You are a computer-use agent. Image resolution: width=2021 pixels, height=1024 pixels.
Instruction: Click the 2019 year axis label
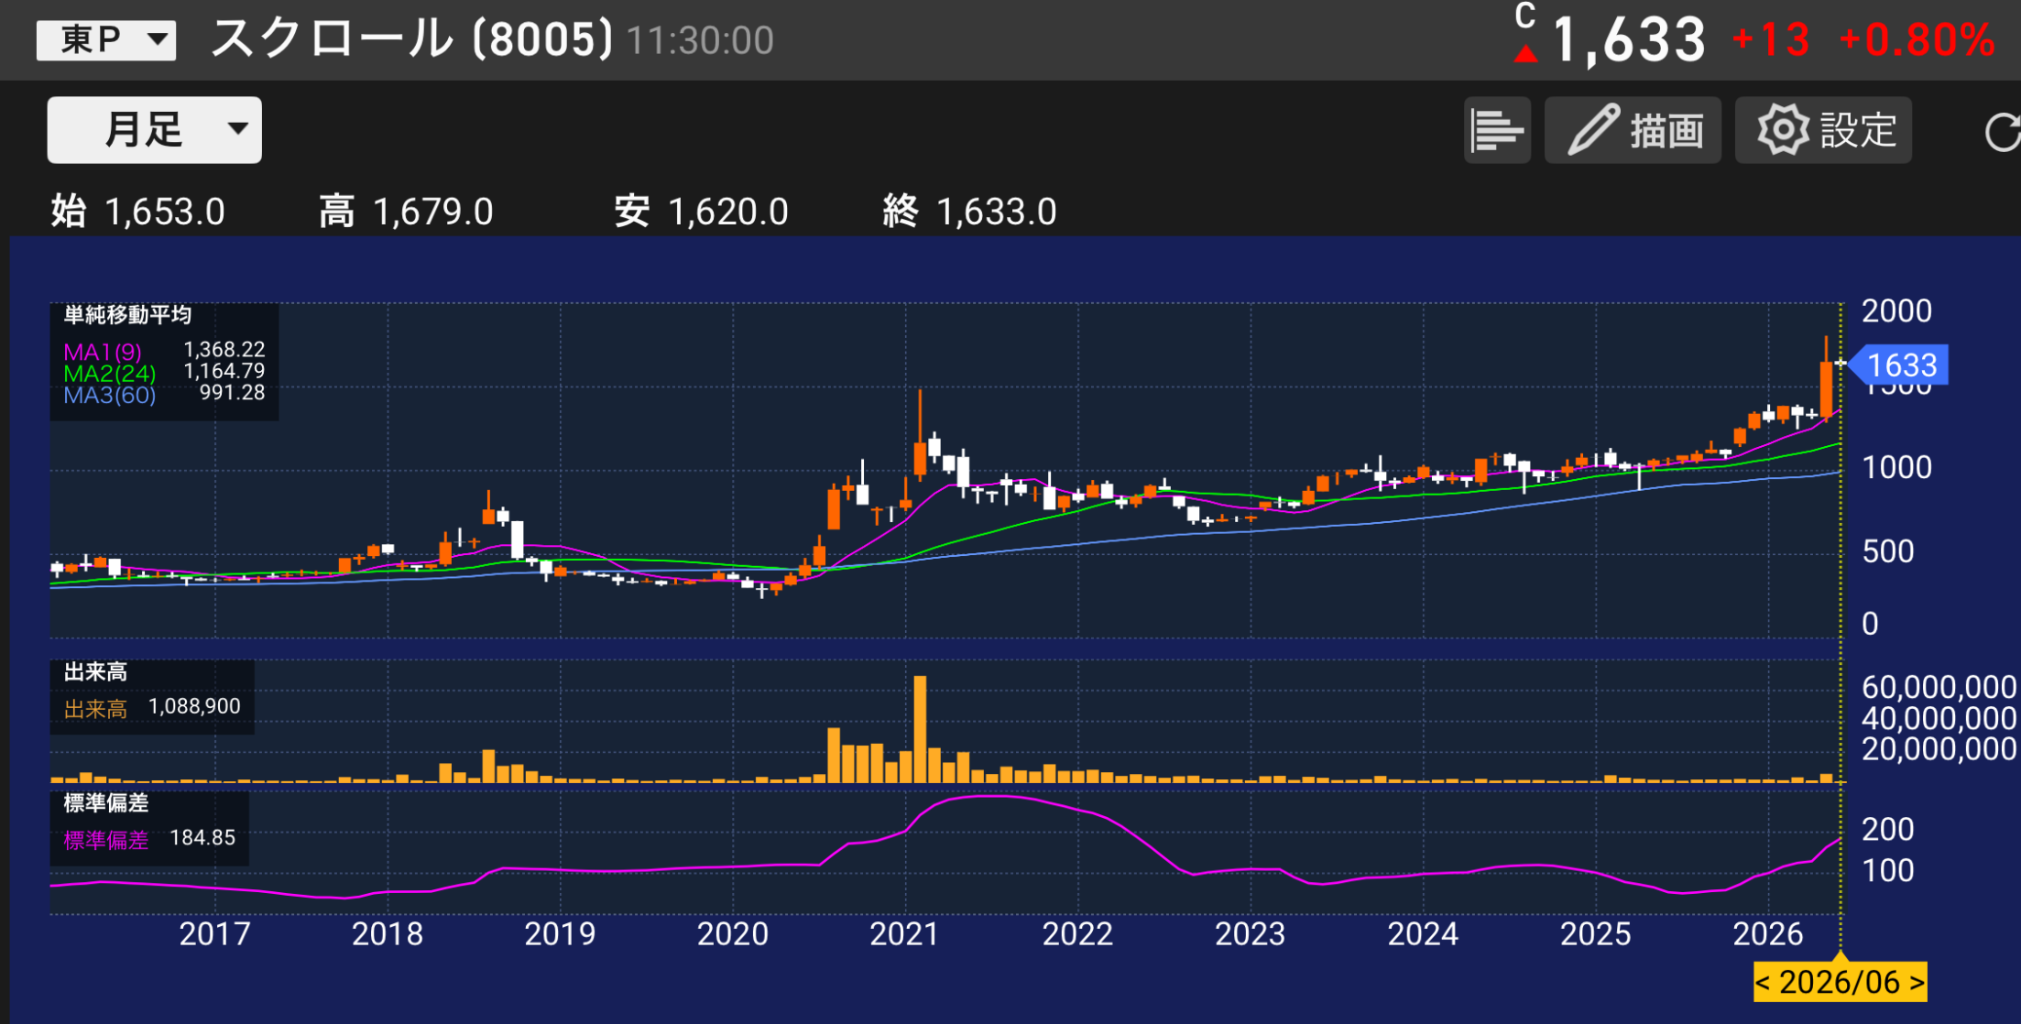pyautogui.click(x=560, y=934)
